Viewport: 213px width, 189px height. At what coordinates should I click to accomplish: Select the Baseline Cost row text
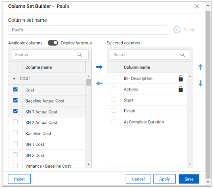click(x=38, y=133)
